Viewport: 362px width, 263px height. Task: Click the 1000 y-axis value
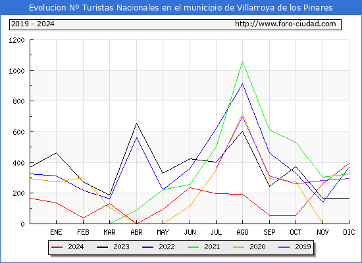tap(16, 71)
